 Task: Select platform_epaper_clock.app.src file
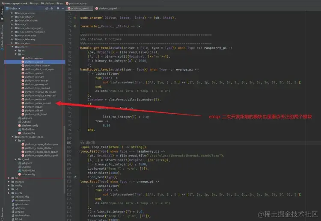tap(40, 144)
